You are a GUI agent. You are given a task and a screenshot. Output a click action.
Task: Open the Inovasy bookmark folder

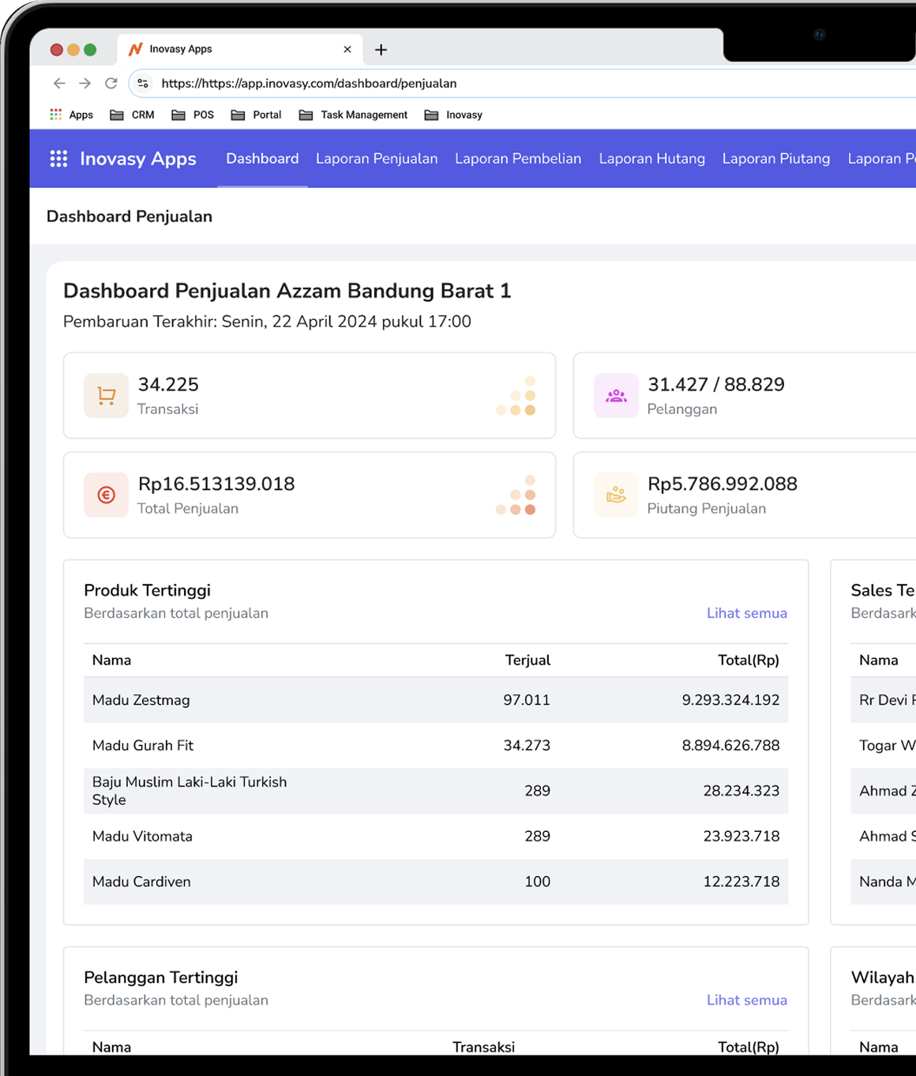point(453,115)
